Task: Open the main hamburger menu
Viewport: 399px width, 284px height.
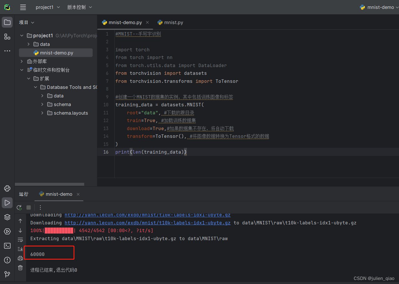Action: pyautogui.click(x=23, y=7)
